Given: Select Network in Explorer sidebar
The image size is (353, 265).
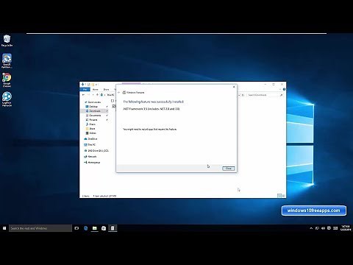Looking at the screenshot, I should pos(90,157).
